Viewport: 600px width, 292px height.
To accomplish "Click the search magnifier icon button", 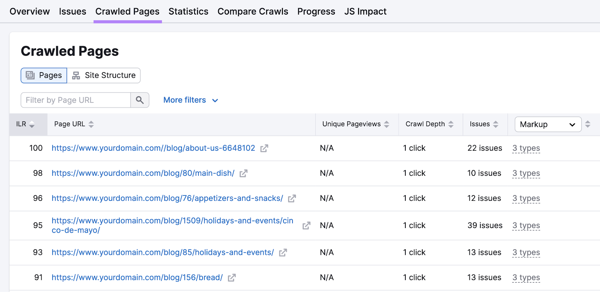I will (x=140, y=100).
